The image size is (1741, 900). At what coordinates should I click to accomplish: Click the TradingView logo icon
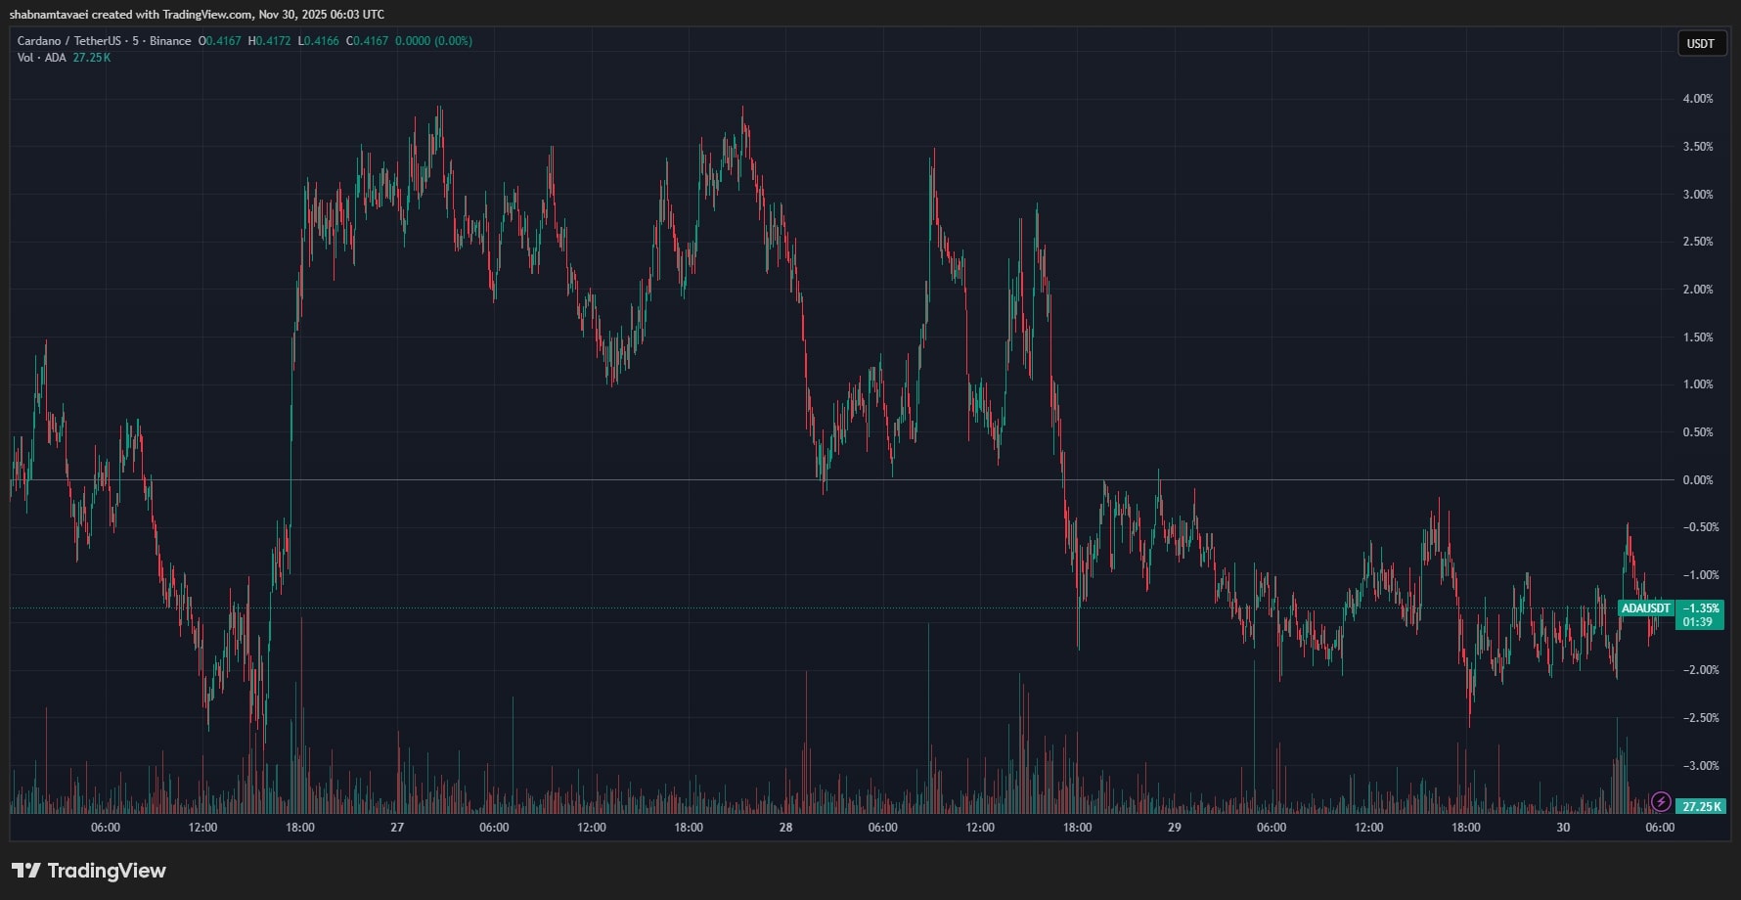[26, 871]
